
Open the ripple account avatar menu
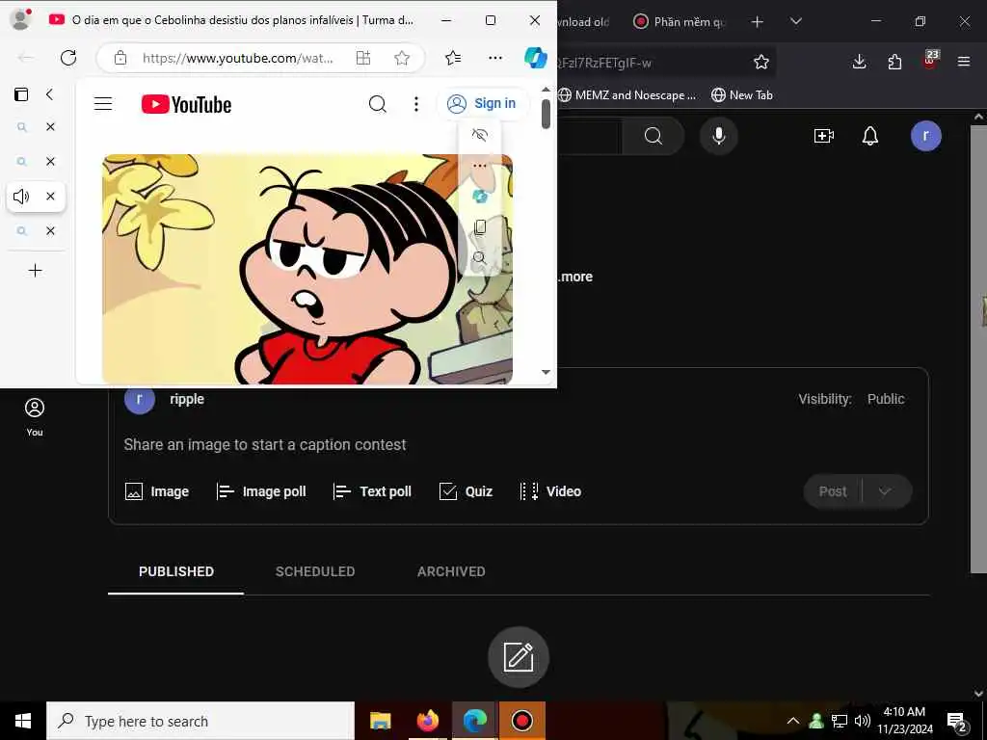[x=925, y=136]
